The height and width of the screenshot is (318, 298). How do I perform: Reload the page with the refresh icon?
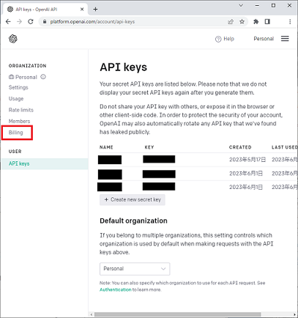[x=31, y=22]
